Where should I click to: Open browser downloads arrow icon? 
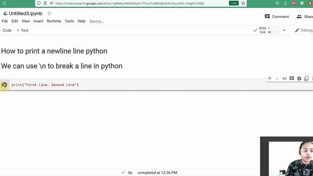tap(286, 3)
